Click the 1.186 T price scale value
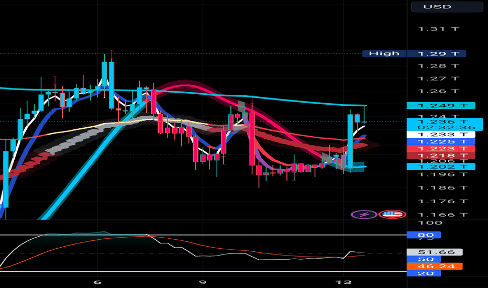 442,188
